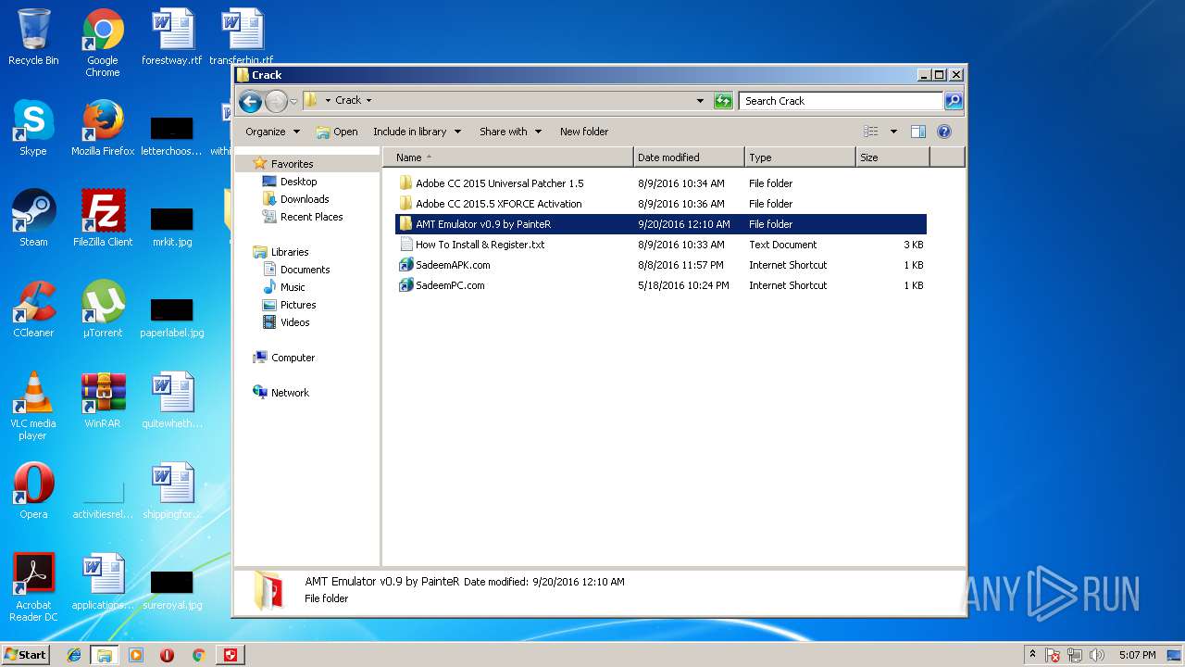
Task: Select the Opera desktop icon
Action: (33, 491)
